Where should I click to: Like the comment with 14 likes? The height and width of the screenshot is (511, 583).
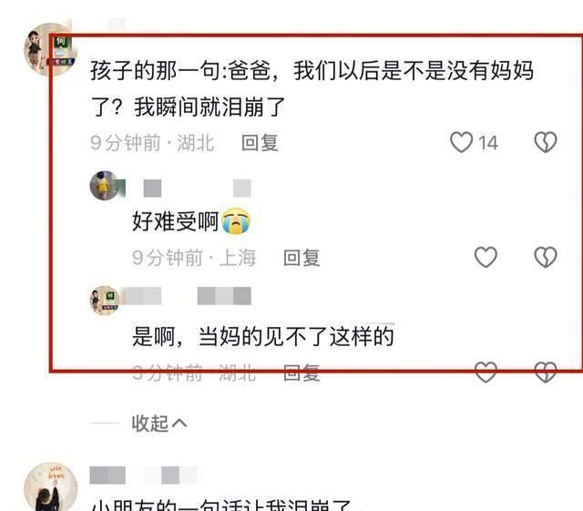pos(462,142)
